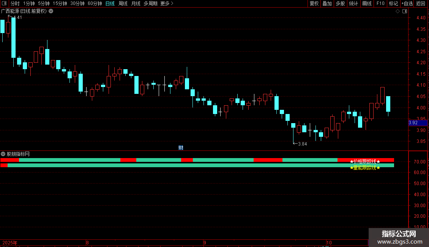Click the tall cyan candlestick below 4.41
Image resolution: width=429 pixels, height=247 pixels.
pyautogui.click(x=13, y=38)
